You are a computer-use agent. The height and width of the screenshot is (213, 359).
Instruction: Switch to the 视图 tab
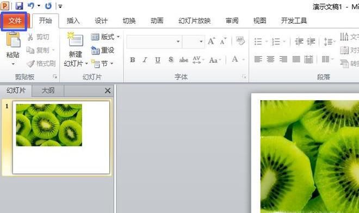(259, 21)
